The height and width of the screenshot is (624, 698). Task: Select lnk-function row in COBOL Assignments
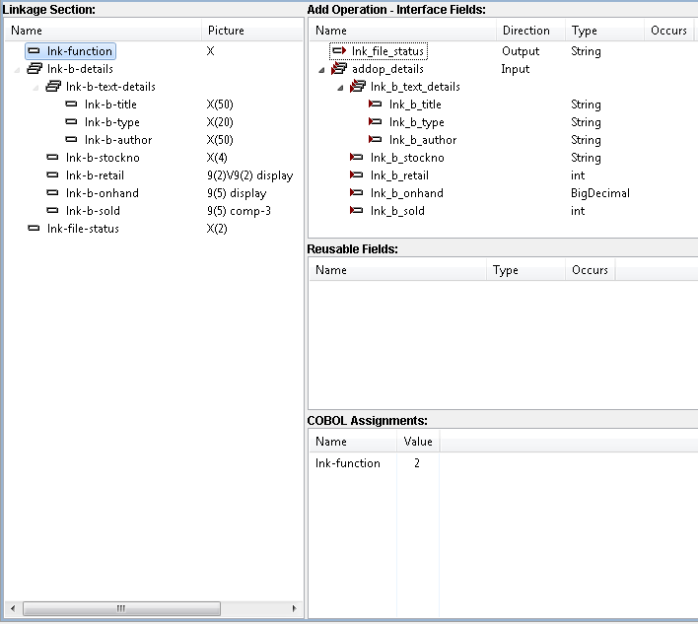pos(347,463)
